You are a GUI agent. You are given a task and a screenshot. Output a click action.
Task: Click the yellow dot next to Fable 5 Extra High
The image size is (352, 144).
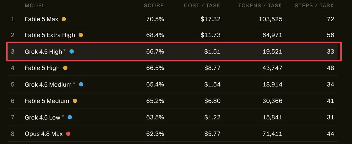click(81, 35)
